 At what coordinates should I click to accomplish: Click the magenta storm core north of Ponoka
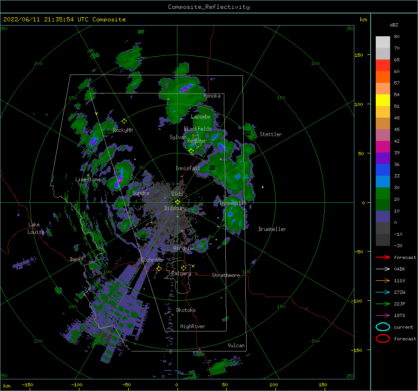tap(186, 88)
